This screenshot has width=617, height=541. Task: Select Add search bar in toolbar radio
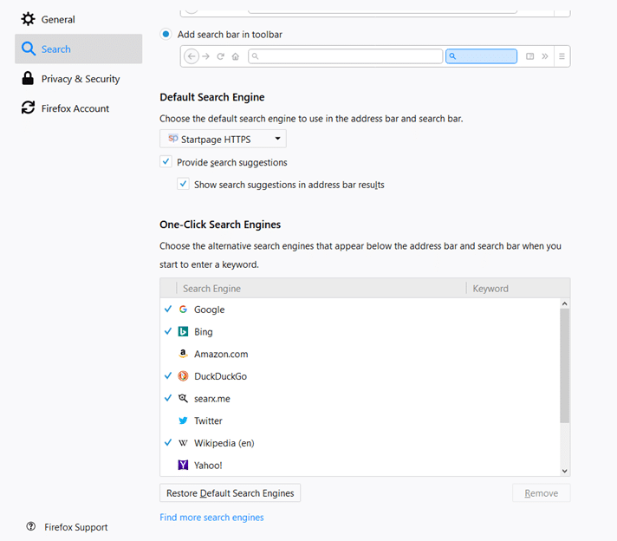166,35
